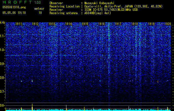174x111 pixels.
Task: Click the Observer label
Action: [56, 3]
